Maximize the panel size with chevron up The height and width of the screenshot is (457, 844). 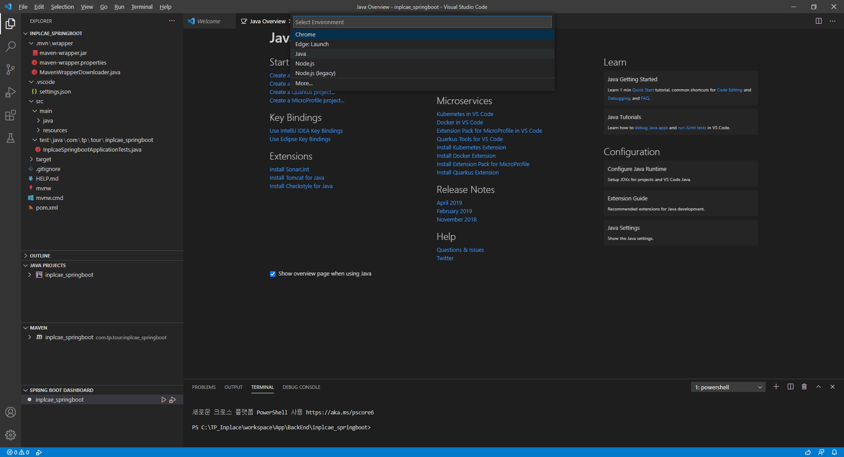coord(819,387)
